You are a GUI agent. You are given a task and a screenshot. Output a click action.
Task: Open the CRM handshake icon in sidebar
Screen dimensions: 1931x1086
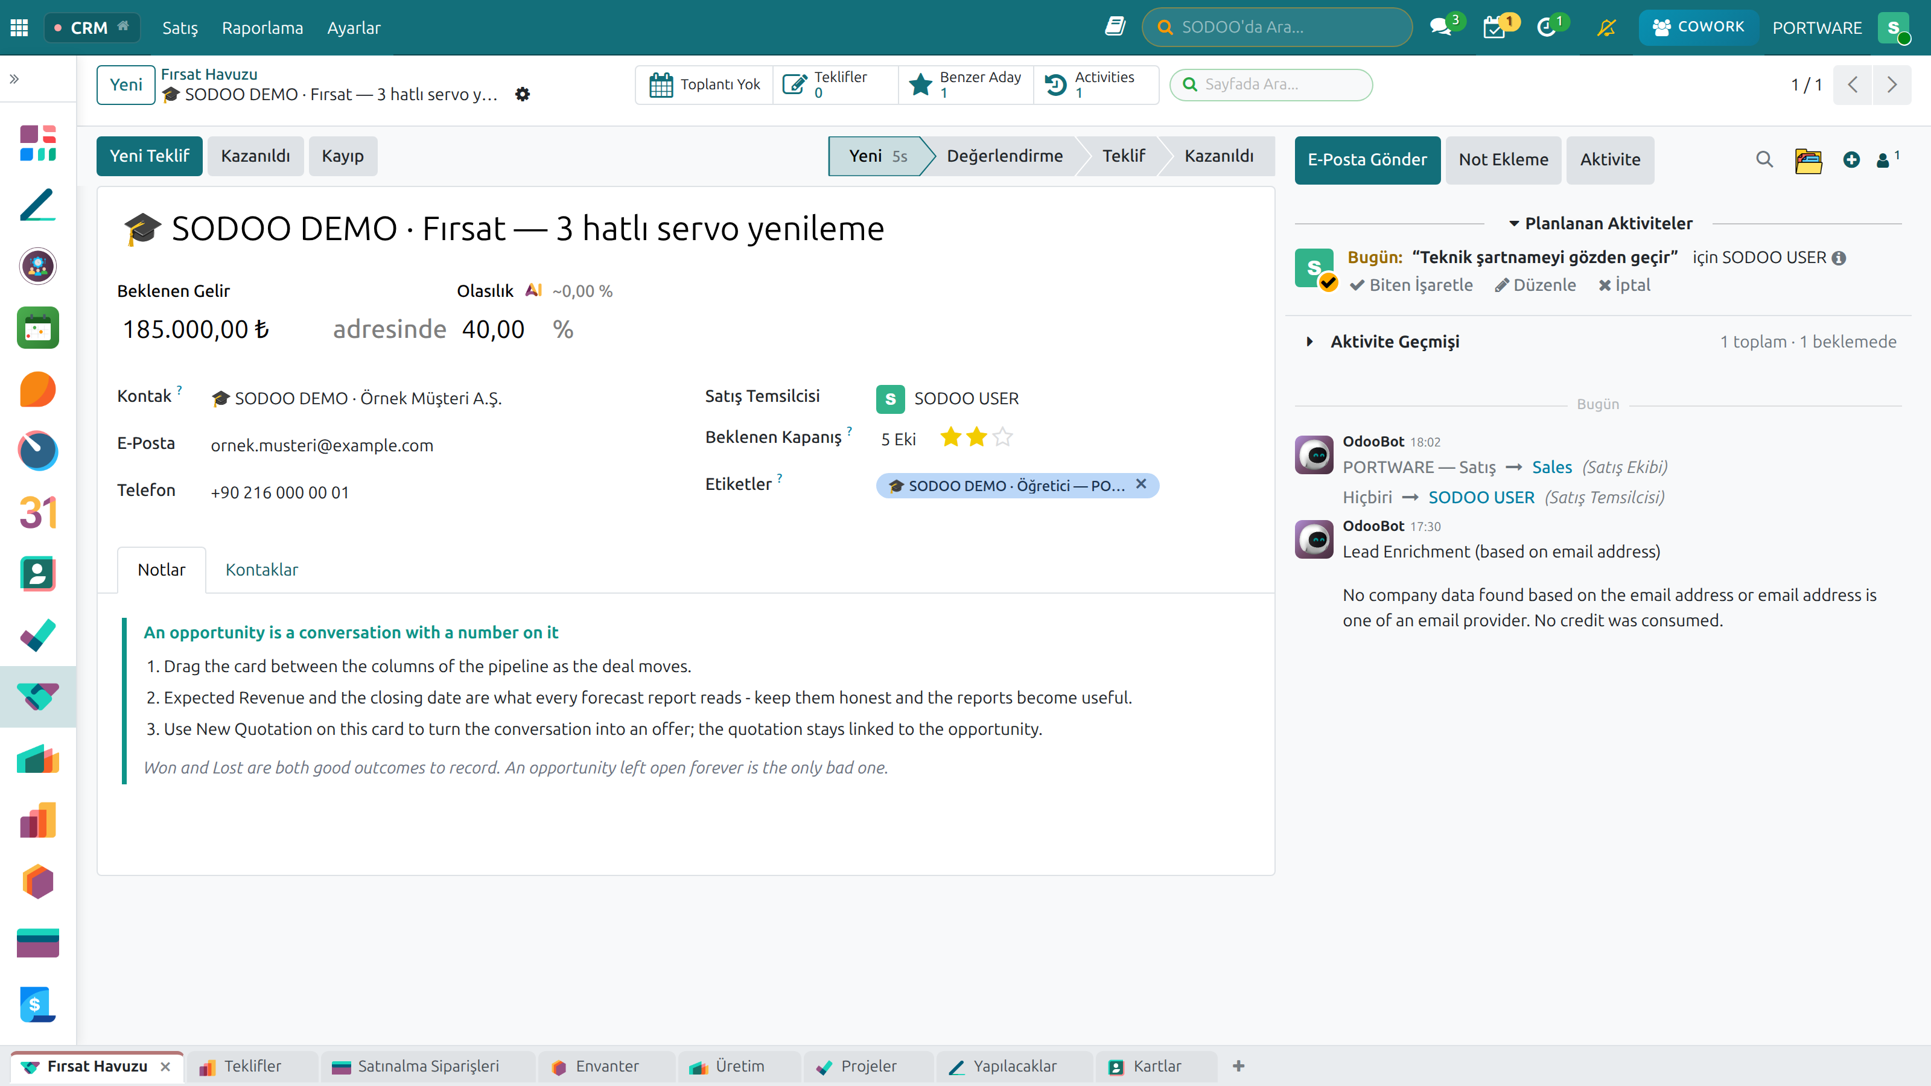(x=37, y=697)
